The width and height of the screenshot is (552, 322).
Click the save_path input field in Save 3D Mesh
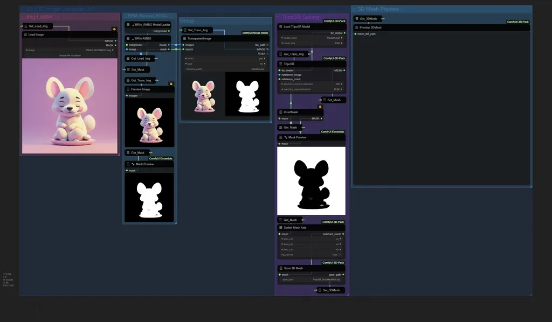[311, 279]
